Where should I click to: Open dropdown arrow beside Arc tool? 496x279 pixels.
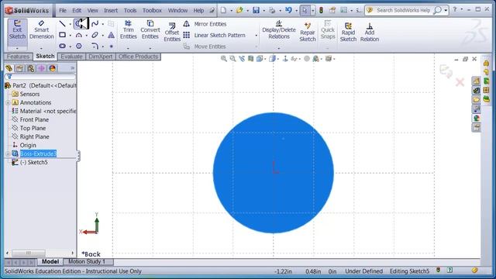(x=86, y=36)
